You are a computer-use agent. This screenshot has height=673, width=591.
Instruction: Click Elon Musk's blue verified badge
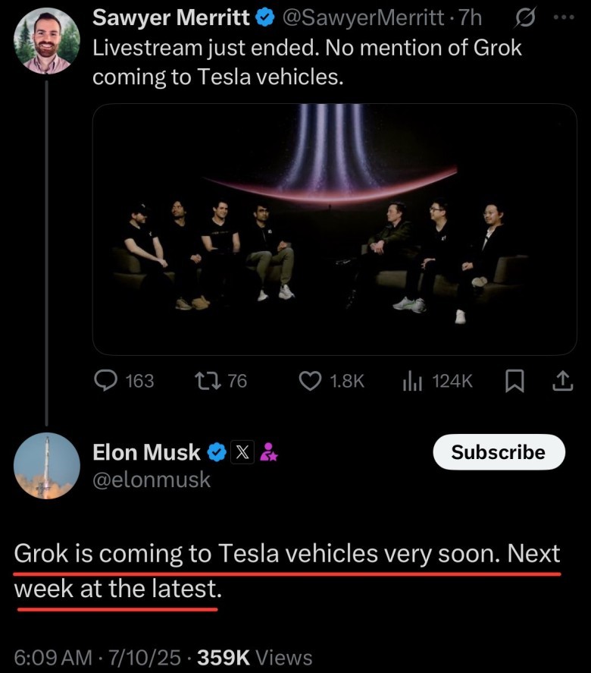[217, 452]
